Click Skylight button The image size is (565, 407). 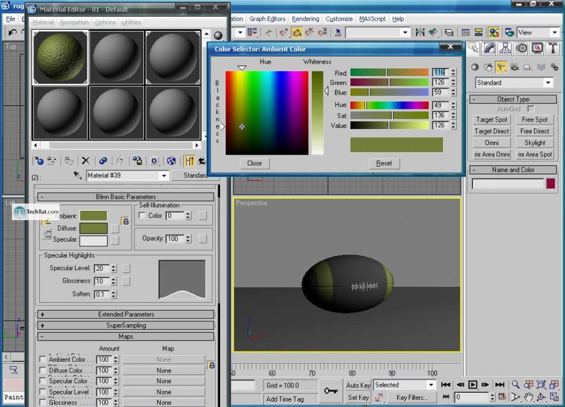[535, 143]
